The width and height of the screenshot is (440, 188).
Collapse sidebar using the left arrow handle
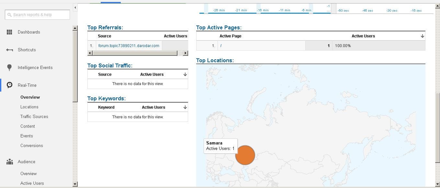tap(75, 7)
